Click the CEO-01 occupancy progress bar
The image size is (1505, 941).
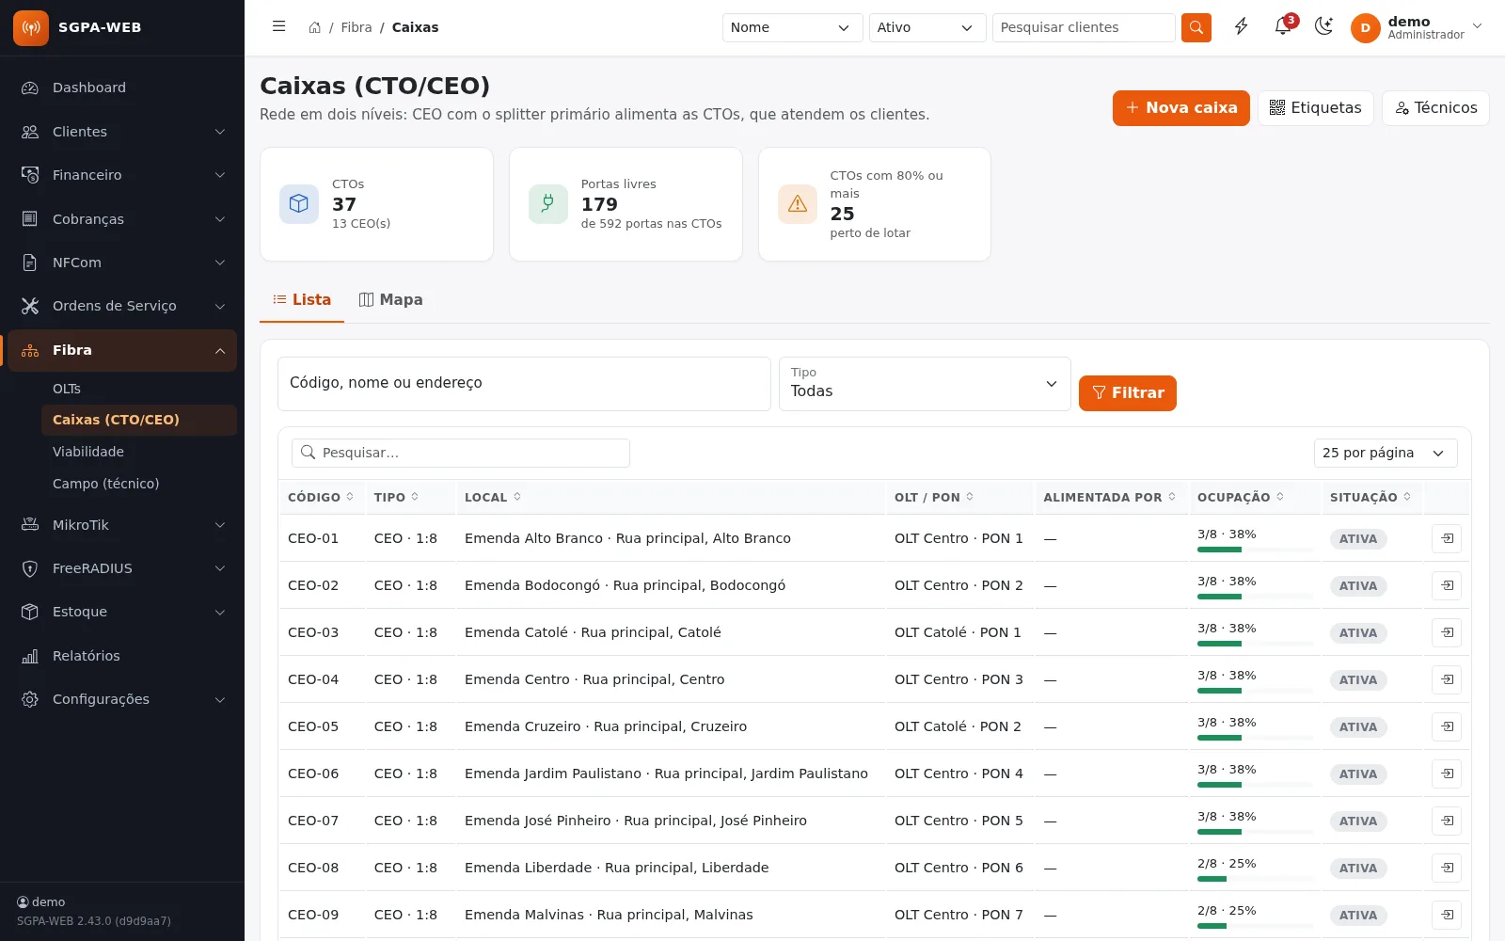(x=1255, y=550)
